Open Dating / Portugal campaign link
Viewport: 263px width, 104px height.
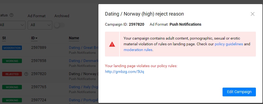[84, 100]
